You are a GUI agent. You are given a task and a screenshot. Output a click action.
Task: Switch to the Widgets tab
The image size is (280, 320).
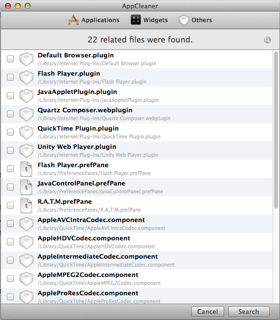pos(149,20)
